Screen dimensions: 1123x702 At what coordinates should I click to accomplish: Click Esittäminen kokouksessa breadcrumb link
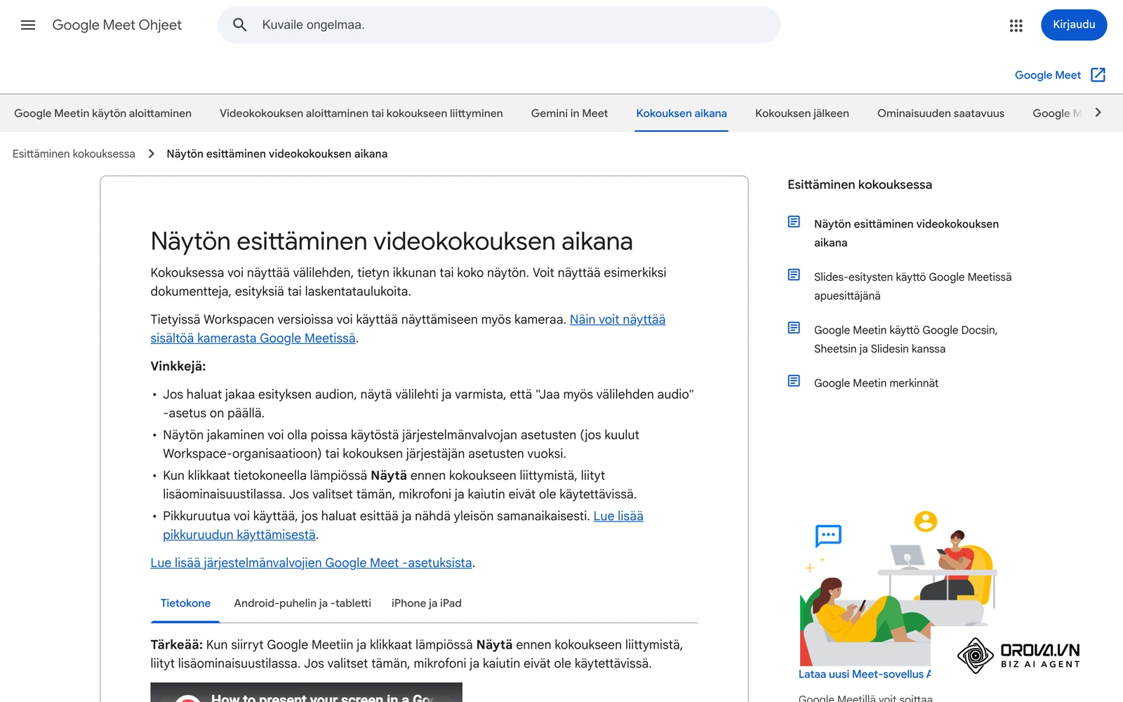74,154
